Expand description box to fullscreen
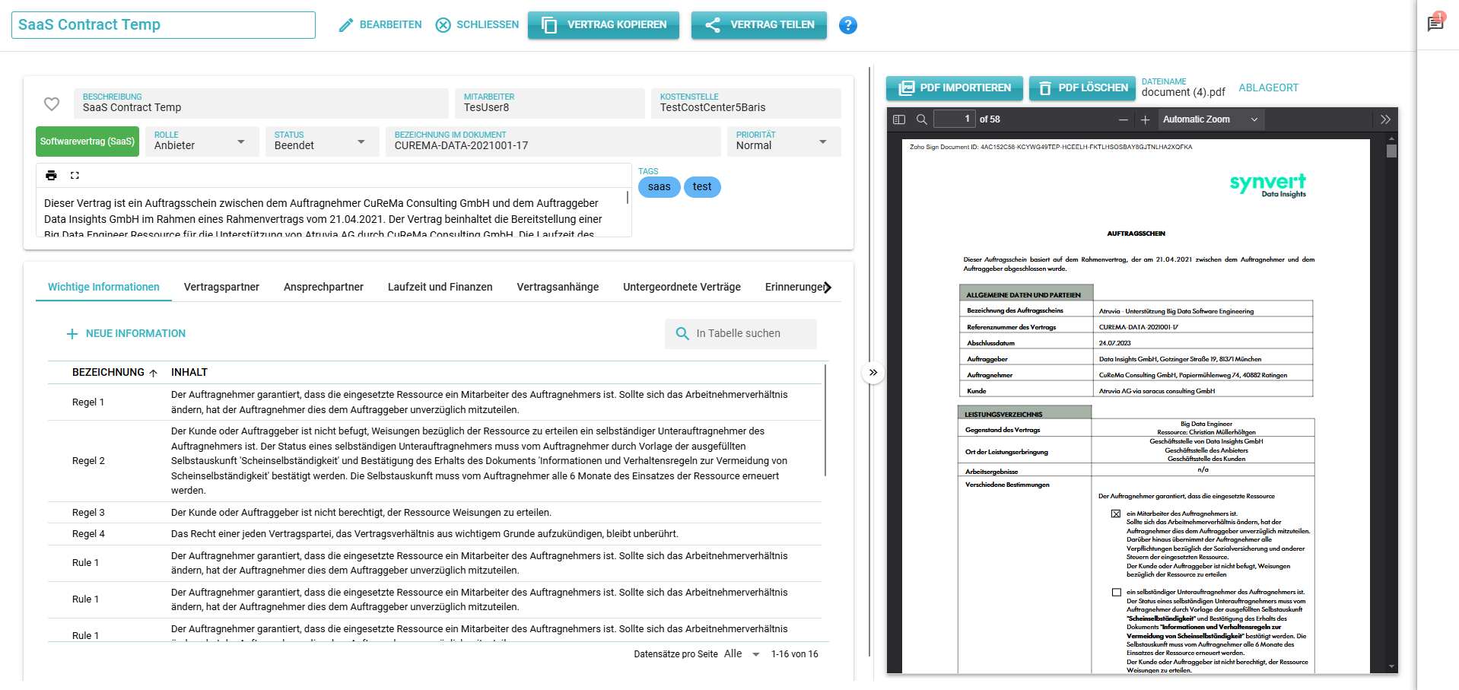 pos(75,176)
